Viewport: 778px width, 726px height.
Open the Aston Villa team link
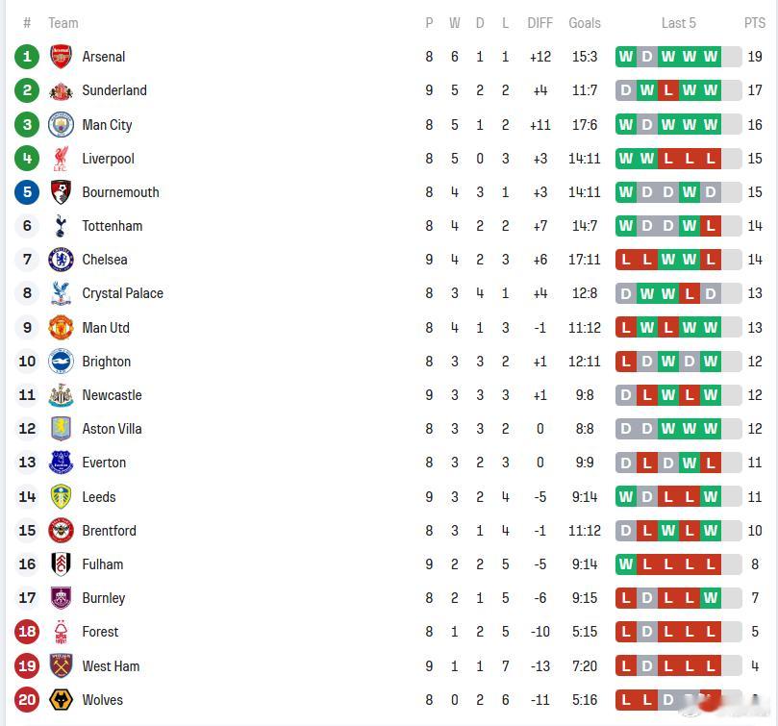pos(112,429)
